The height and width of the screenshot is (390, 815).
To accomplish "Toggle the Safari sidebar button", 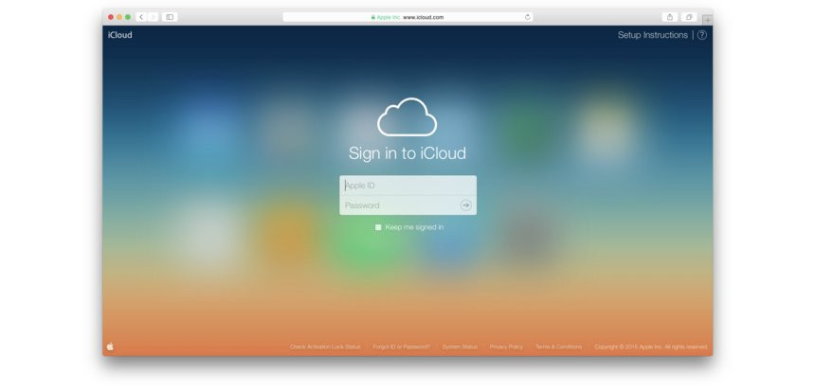I will (x=170, y=17).
